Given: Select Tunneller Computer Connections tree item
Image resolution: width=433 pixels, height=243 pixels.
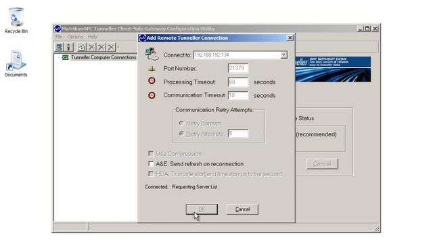Looking at the screenshot, I should pyautogui.click(x=104, y=57).
